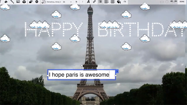Select the shapes tool in the toolbar

tap(6, 2)
